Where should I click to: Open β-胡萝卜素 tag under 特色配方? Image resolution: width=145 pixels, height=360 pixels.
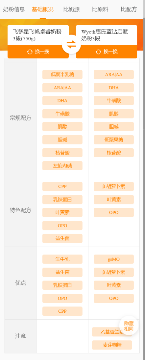[x=114, y=186]
